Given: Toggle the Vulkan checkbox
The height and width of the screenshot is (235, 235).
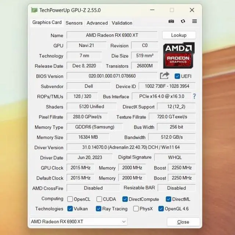Looking at the screenshot, I should click(70, 209).
